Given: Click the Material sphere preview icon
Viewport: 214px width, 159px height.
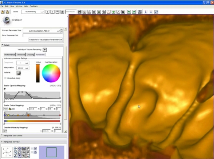Looking at the screenshot, I should 19,73.
